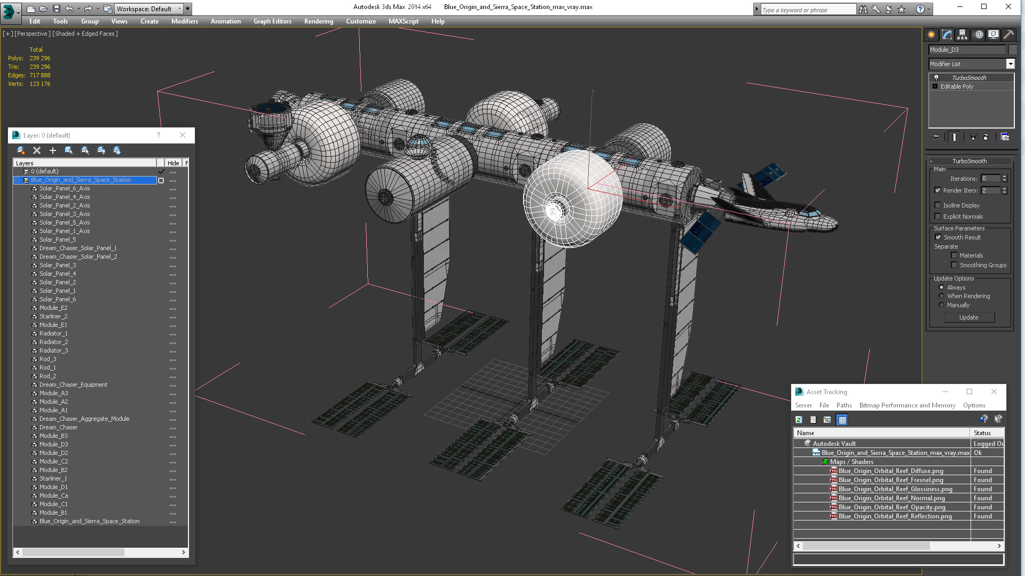Toggle TurboSmooth modifier lightbulb icon
This screenshot has width=1025, height=576.
(936, 78)
